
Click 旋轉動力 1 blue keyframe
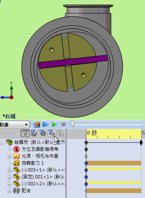click(86, 163)
